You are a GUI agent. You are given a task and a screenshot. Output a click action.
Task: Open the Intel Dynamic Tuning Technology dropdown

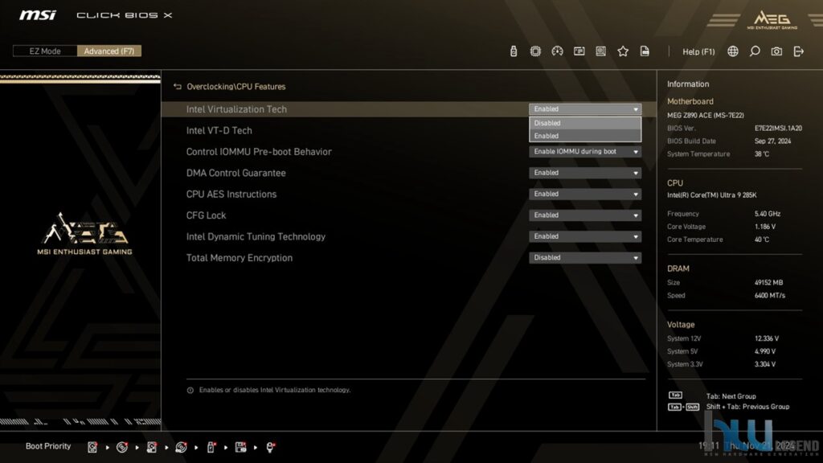coord(585,237)
